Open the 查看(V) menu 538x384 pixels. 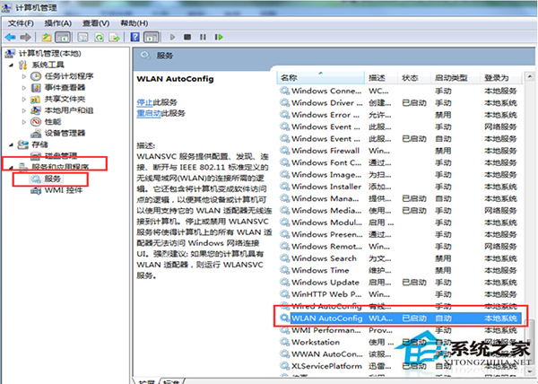[x=96, y=23]
